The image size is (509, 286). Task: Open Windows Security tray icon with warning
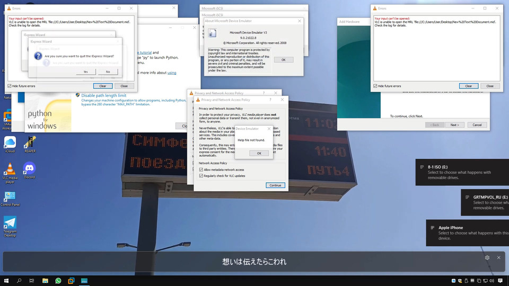460,281
